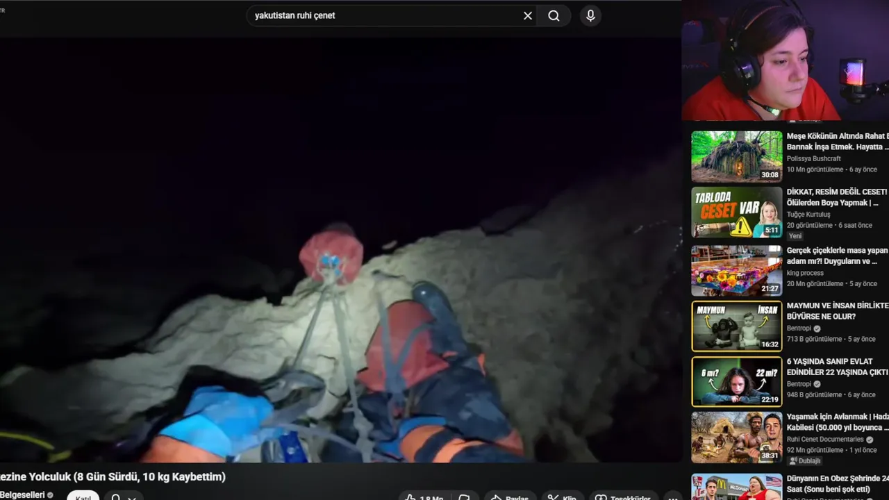Open the 'MAYMUN İNSAN' video thumbnail
Image resolution: width=889 pixels, height=500 pixels.
(736, 326)
